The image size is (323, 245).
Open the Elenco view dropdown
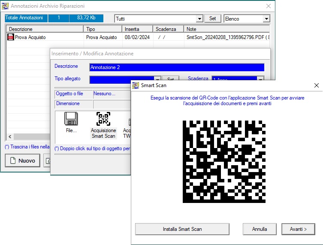[266, 19]
